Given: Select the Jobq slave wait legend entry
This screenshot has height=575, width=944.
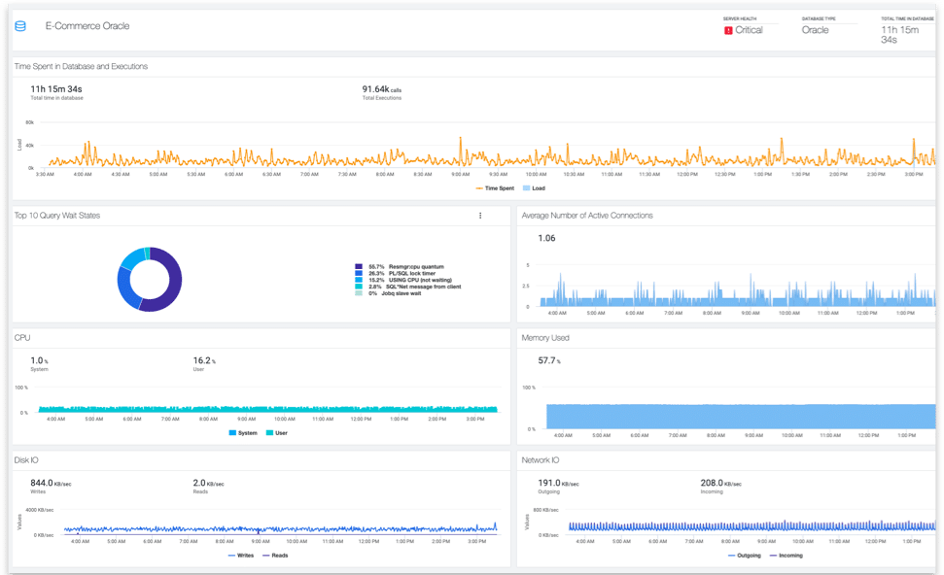Looking at the screenshot, I should [x=388, y=293].
